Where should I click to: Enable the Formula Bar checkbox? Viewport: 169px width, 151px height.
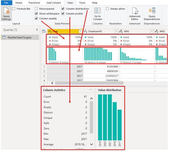(x=14, y=9)
